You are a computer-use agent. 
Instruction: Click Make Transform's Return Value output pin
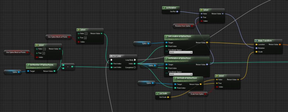(280, 44)
